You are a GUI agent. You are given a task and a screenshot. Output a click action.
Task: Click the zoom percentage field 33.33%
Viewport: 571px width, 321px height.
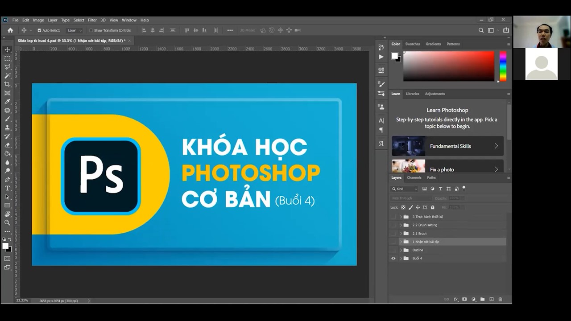[x=22, y=300]
